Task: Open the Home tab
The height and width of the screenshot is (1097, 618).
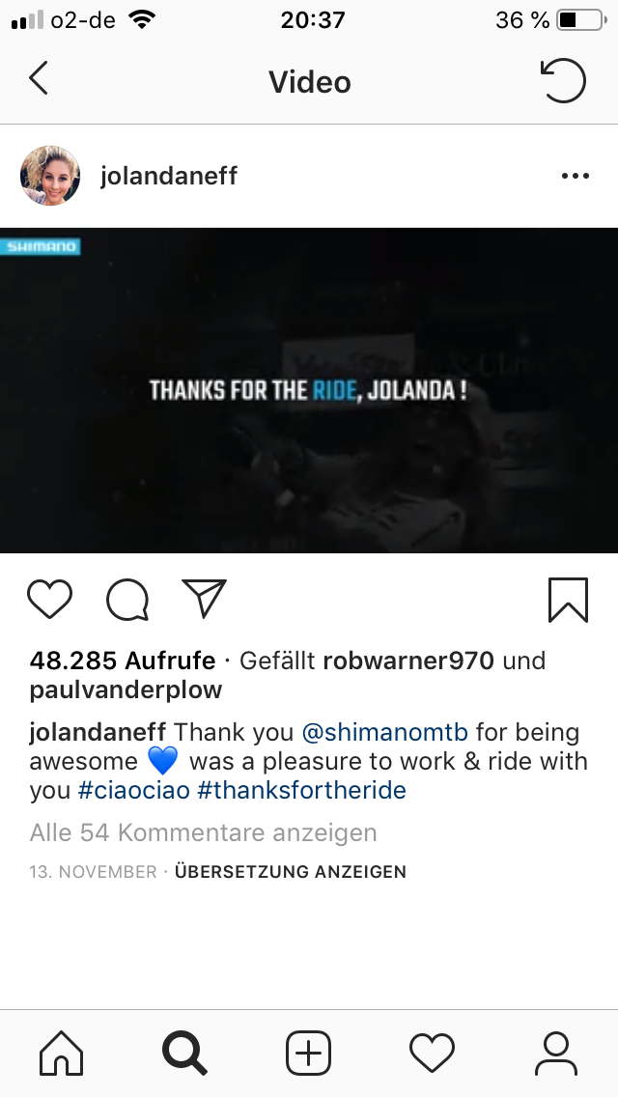Action: (62, 1053)
